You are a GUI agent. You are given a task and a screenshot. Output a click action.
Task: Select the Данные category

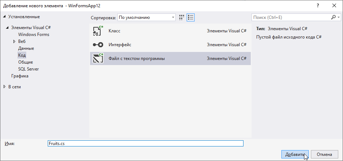(26, 48)
